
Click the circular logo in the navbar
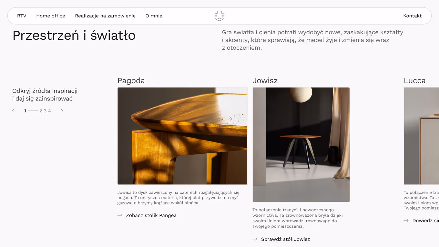(x=219, y=16)
